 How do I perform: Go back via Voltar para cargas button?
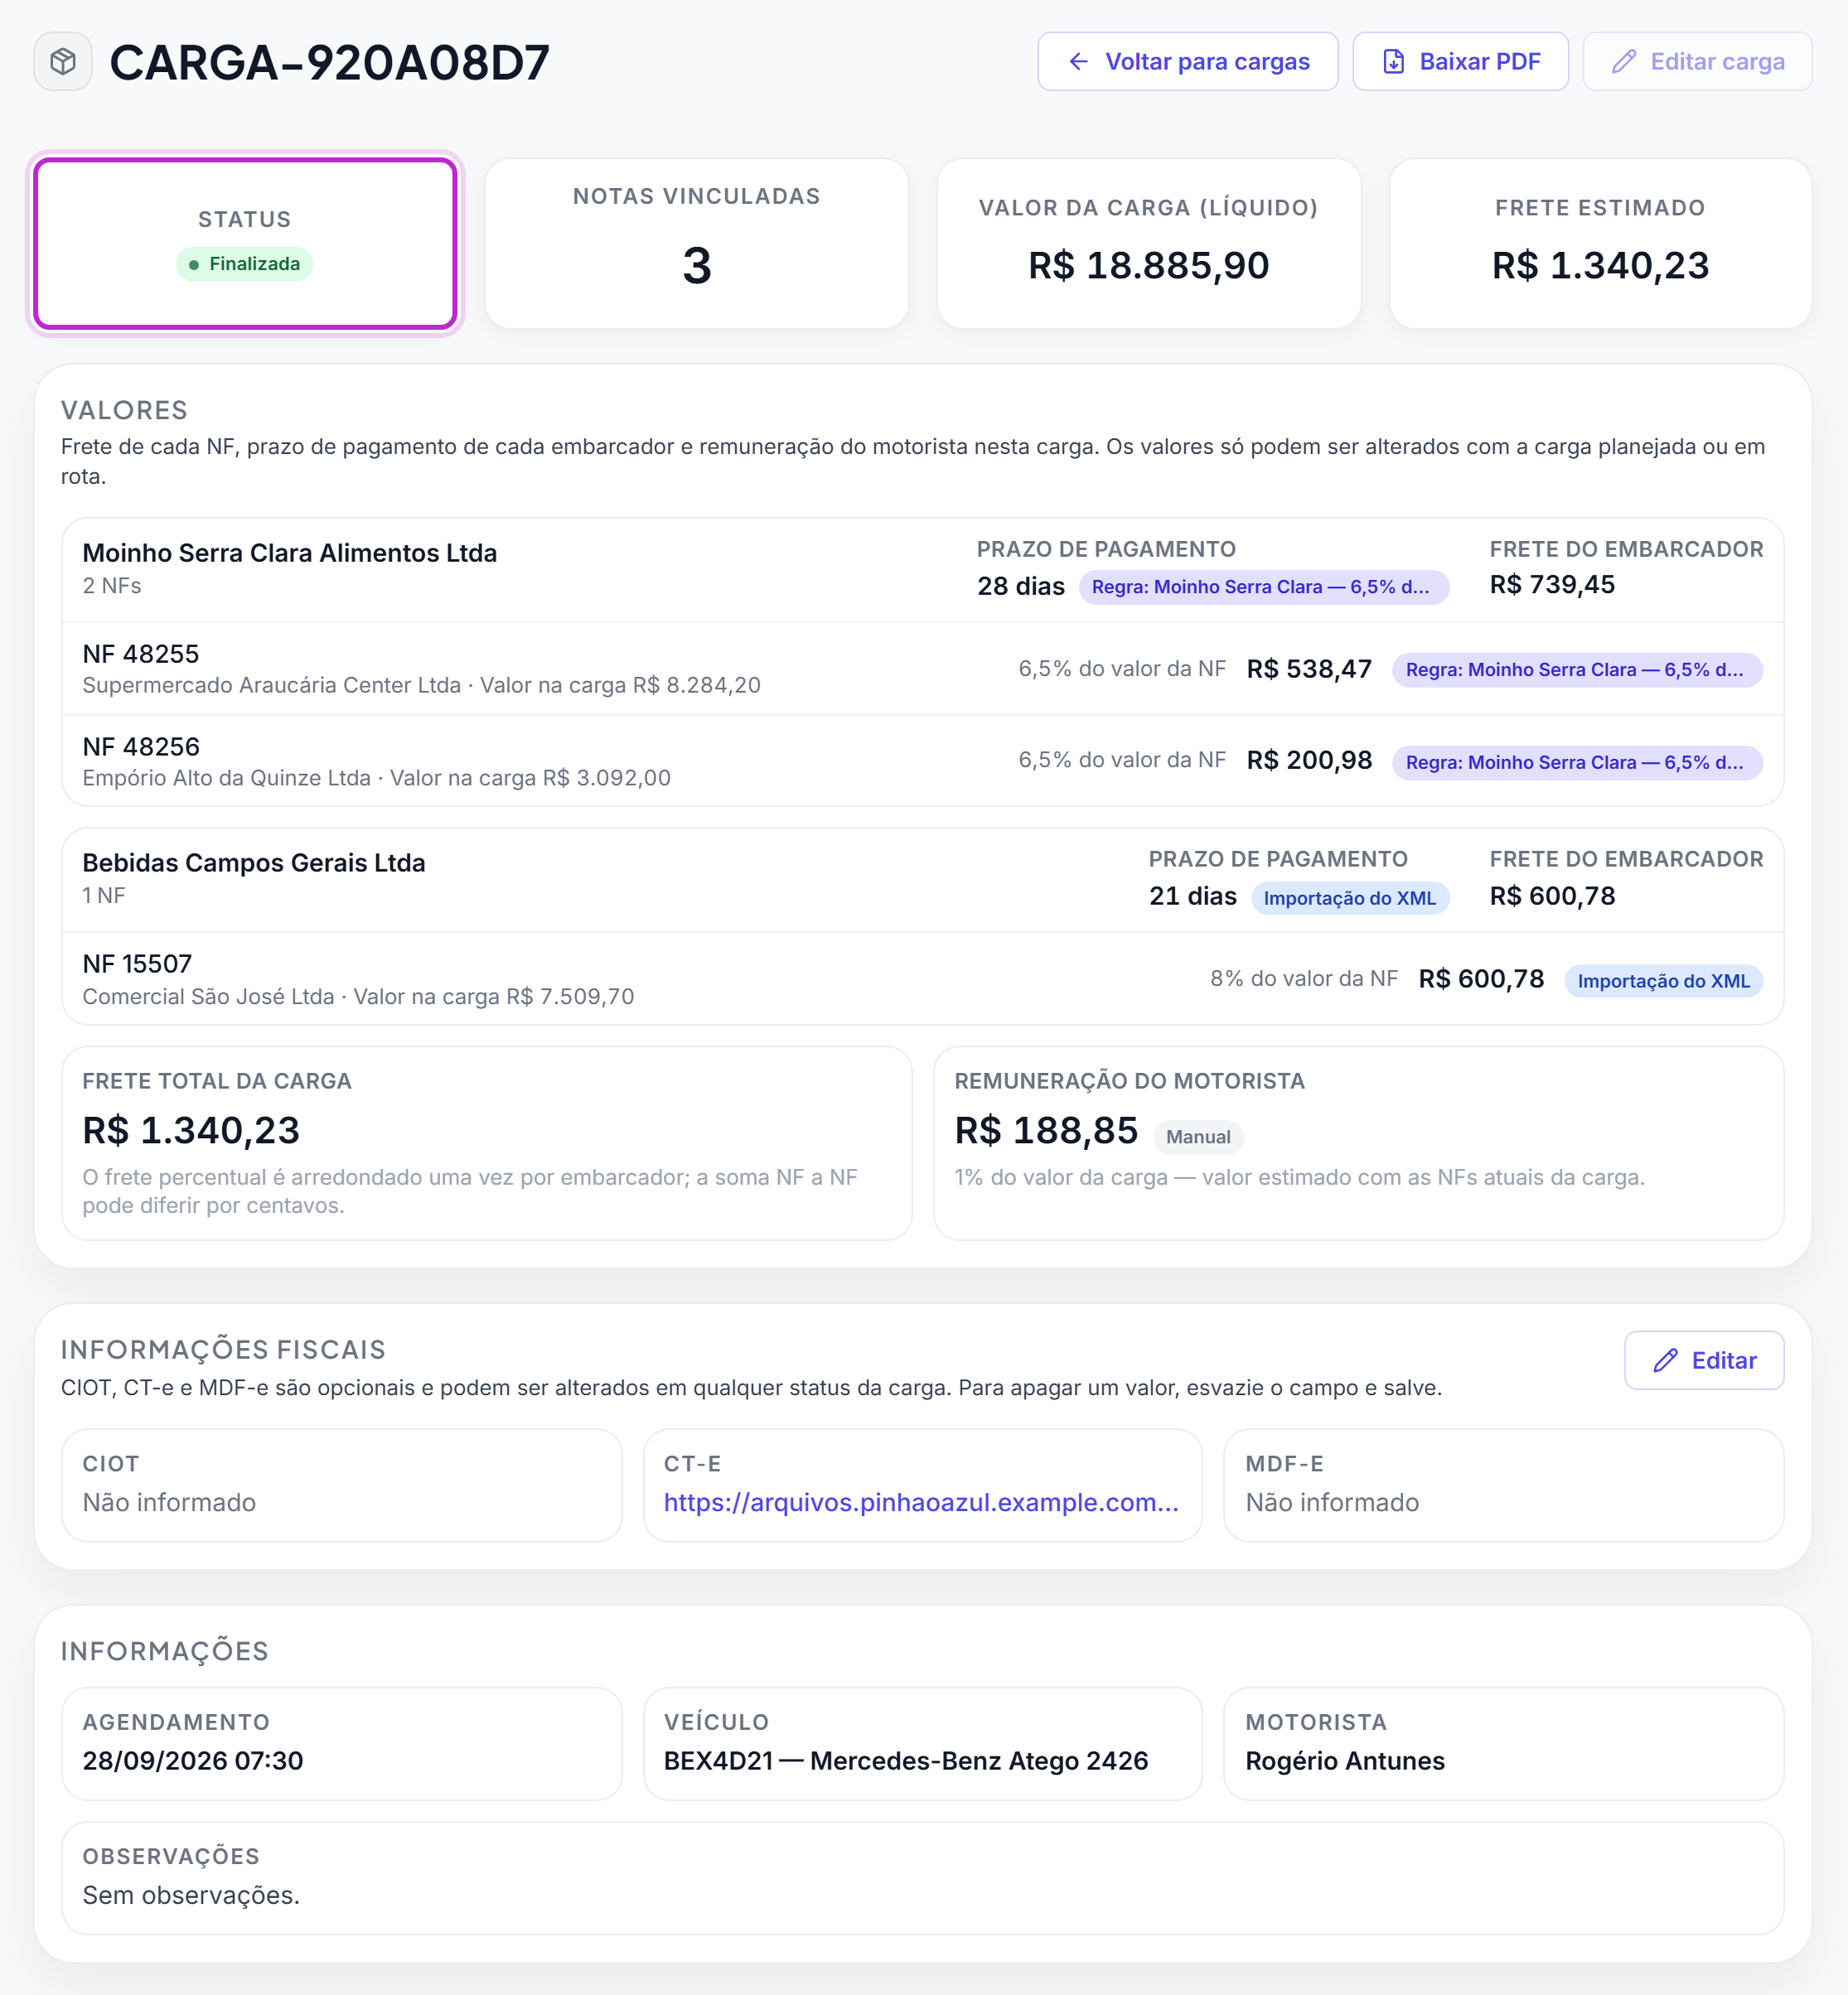click(x=1187, y=62)
